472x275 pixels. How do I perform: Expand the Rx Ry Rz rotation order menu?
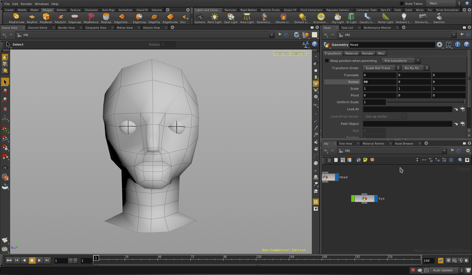[x=415, y=68]
